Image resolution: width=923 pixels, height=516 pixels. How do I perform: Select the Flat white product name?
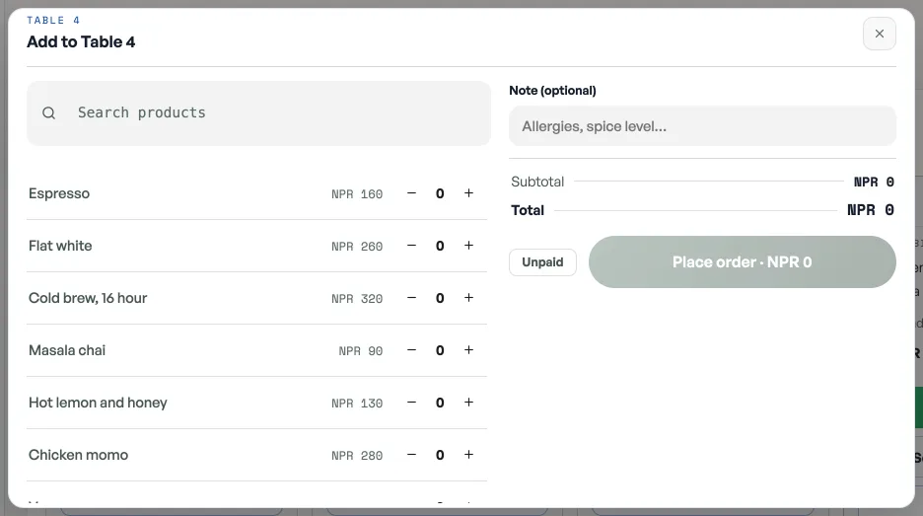click(x=60, y=246)
